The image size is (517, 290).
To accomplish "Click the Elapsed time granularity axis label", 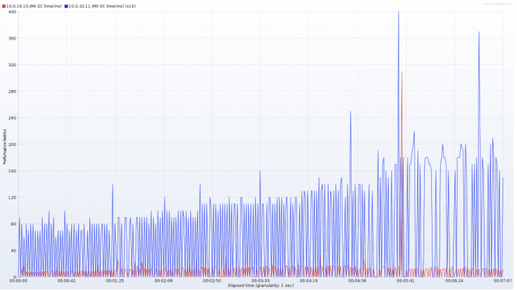I will click(261, 285).
